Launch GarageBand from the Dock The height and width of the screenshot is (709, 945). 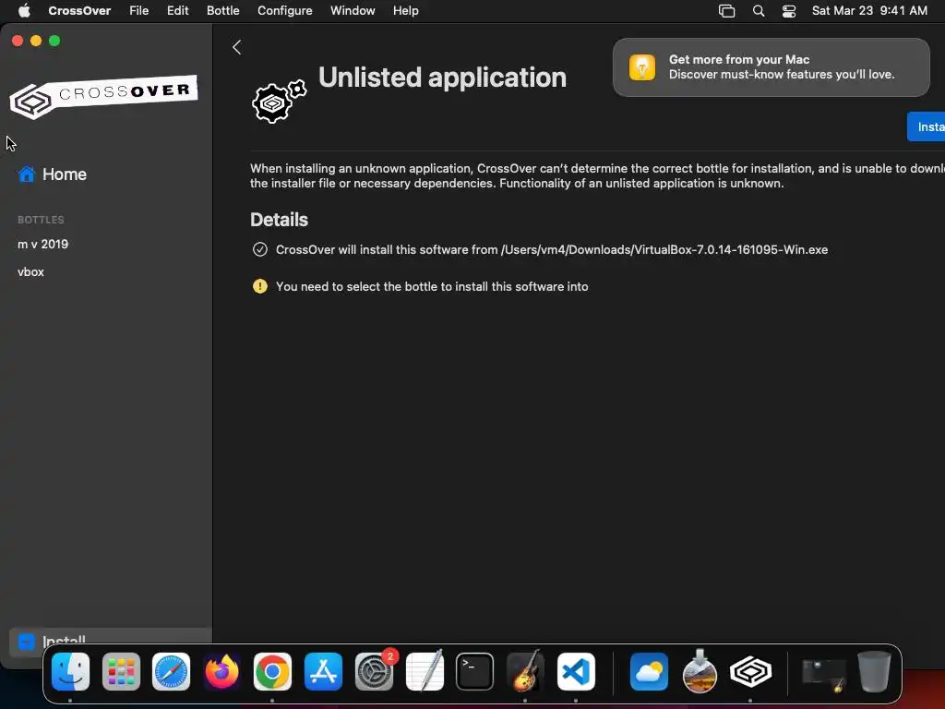point(525,672)
